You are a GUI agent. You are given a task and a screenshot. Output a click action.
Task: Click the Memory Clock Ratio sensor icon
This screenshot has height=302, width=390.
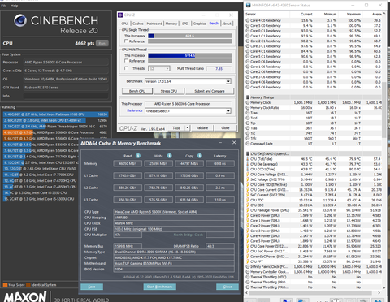pyautogui.click(x=248, y=108)
